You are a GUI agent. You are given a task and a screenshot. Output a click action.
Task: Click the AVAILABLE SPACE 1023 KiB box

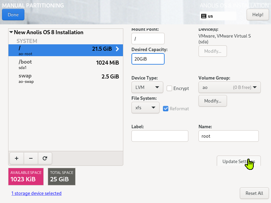(26, 177)
